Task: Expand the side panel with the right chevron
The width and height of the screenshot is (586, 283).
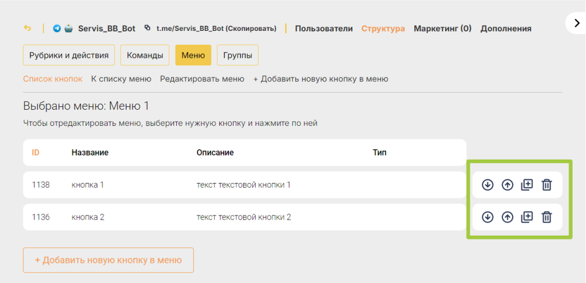Action: 576,23
